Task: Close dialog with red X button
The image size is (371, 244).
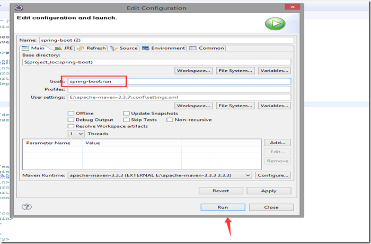Action: point(293,7)
